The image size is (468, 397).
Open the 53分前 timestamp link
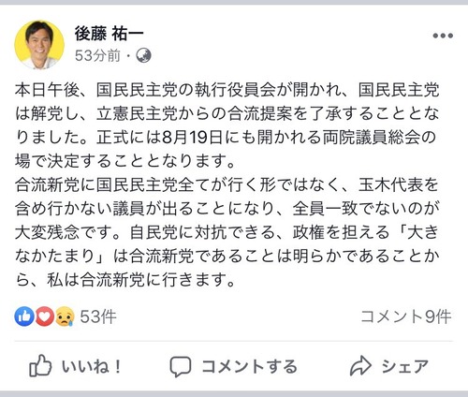point(97,56)
